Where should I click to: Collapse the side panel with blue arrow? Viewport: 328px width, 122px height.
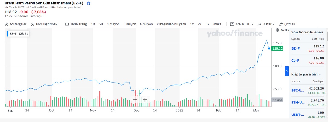coord(287,71)
